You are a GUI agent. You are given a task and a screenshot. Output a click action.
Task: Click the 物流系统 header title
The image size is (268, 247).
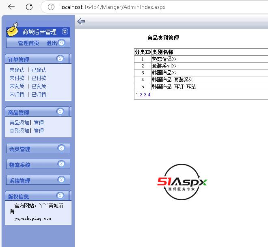point(19,165)
